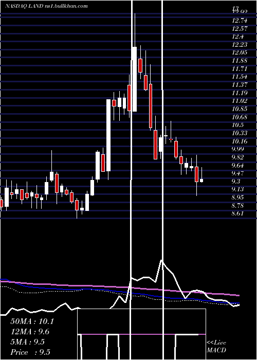Click the 10.68 price axis label

coord(240,117)
